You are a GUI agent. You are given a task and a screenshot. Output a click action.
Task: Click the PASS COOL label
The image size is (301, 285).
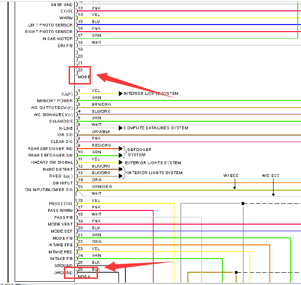pos(61,203)
